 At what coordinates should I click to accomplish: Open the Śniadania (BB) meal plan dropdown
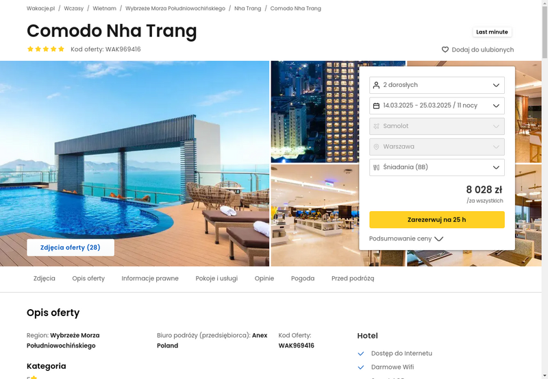click(437, 167)
